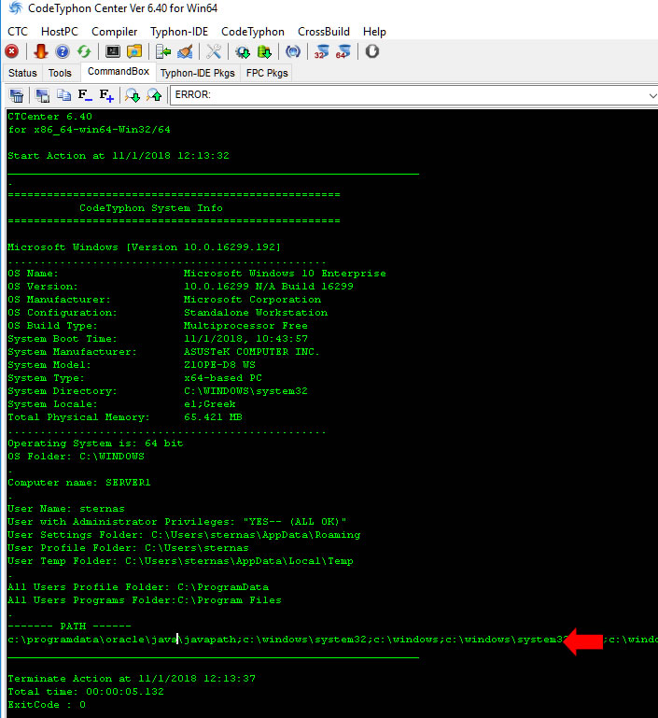Click the server with green arrow icon
658x718 pixels.
[x=163, y=51]
